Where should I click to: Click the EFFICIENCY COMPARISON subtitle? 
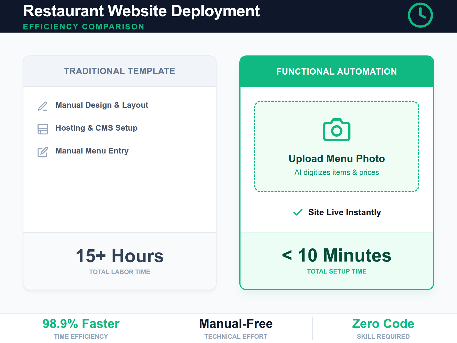pyautogui.click(x=83, y=27)
